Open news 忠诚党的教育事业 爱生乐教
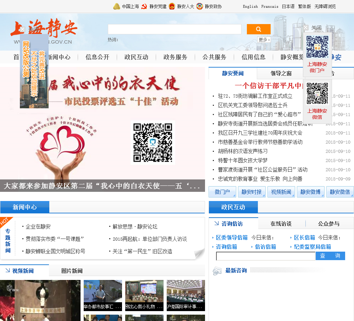 (260, 179)
